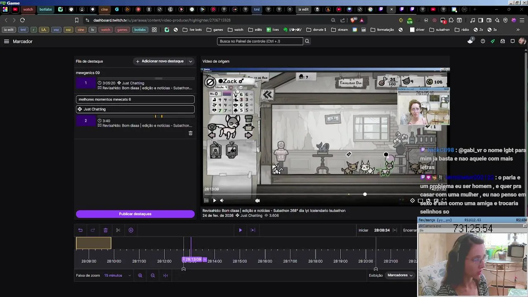Screen dimensions: 528x297
Task: Open the chapters list icon in the video player
Action: [207, 200]
